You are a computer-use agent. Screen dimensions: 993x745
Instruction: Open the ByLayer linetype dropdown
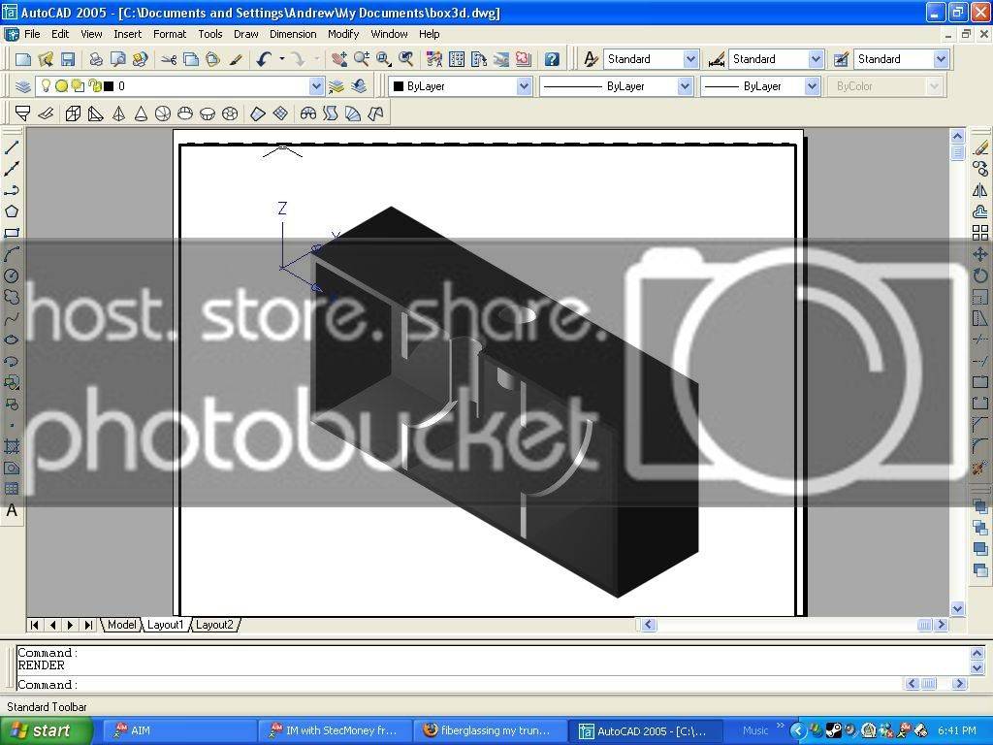(x=685, y=86)
